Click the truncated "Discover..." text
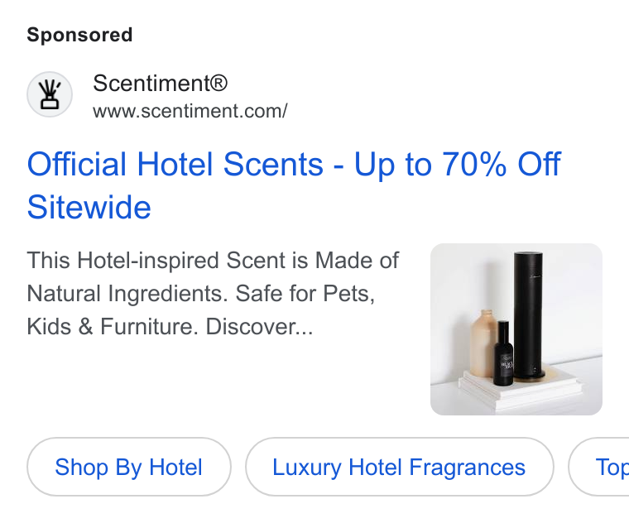The width and height of the screenshot is (629, 523). (259, 327)
